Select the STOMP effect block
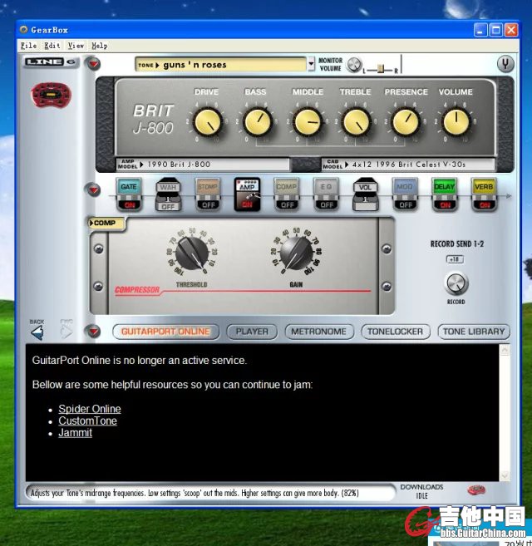Image resolution: width=532 pixels, height=546 pixels. [x=208, y=188]
